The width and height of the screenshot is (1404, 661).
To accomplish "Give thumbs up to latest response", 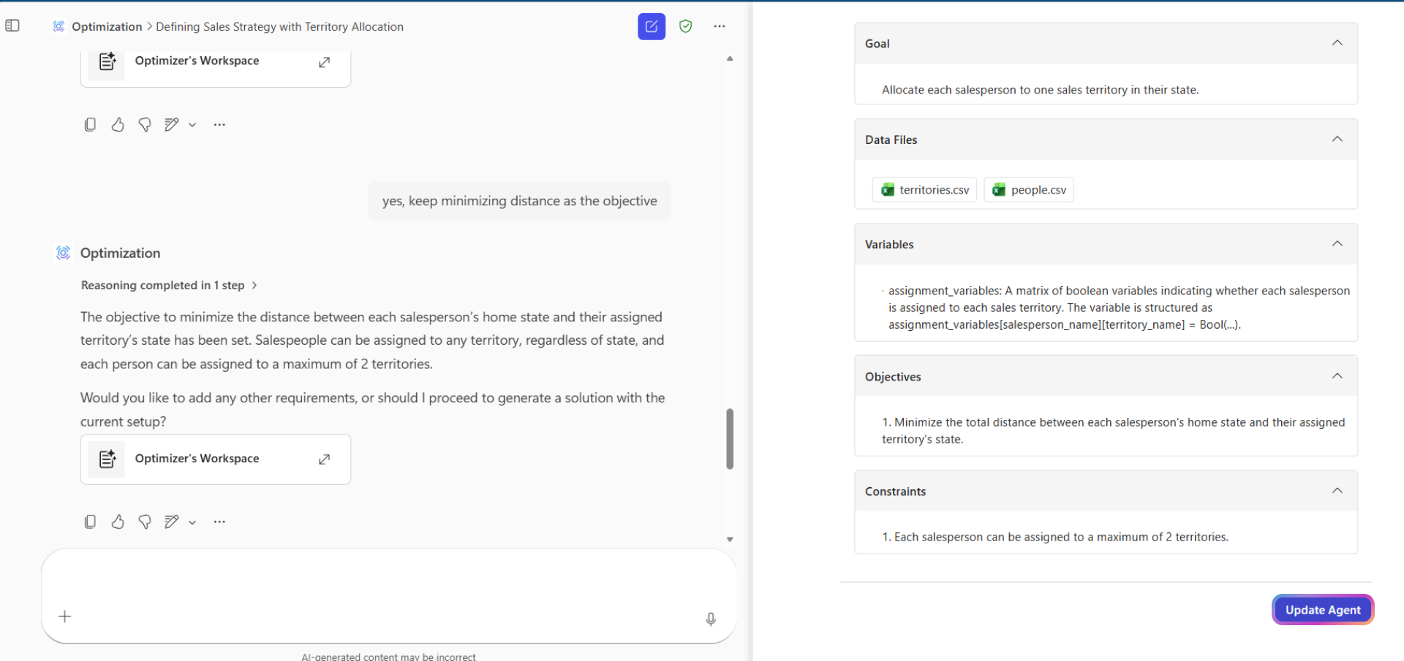I will coord(118,521).
